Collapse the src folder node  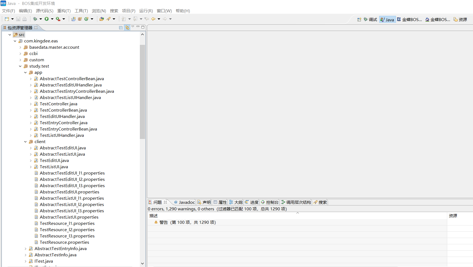[10, 35]
